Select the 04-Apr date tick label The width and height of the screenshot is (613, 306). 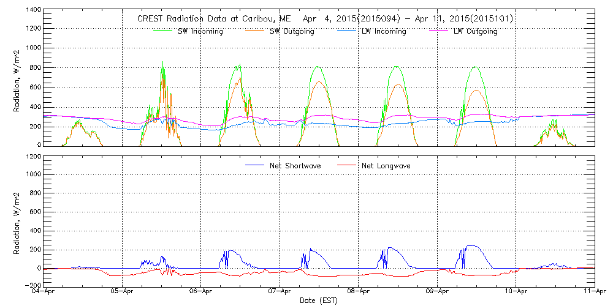[x=44, y=292]
